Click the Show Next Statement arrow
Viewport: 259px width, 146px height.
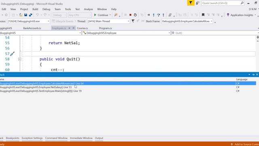click(149, 15)
